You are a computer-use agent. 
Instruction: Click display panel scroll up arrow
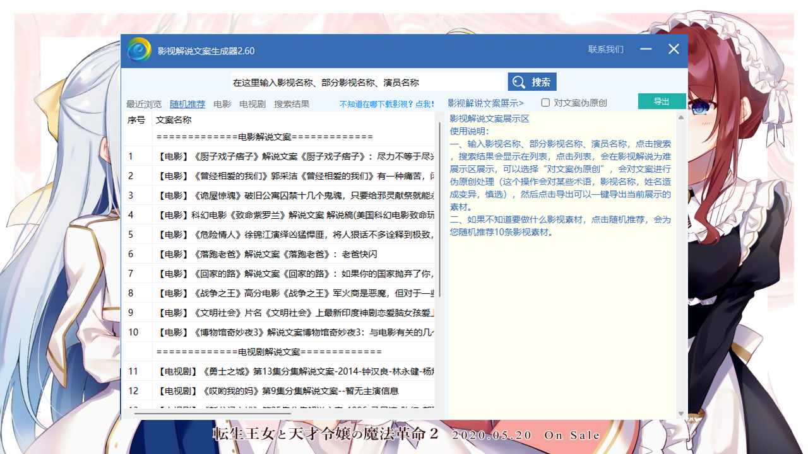[x=681, y=117]
